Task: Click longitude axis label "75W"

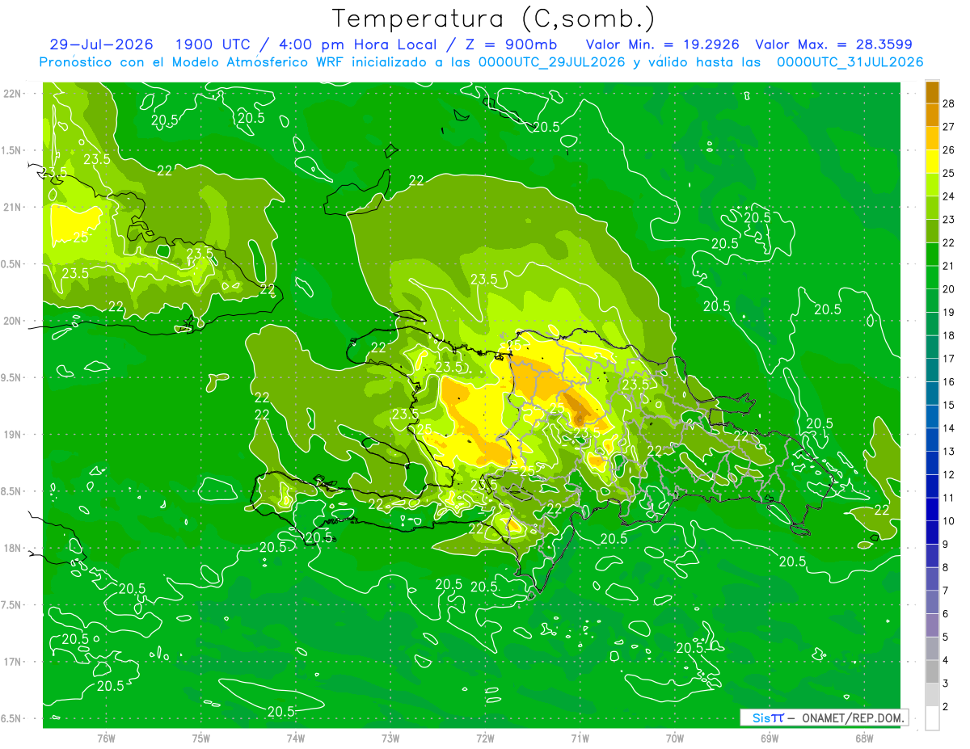Action: point(201,738)
